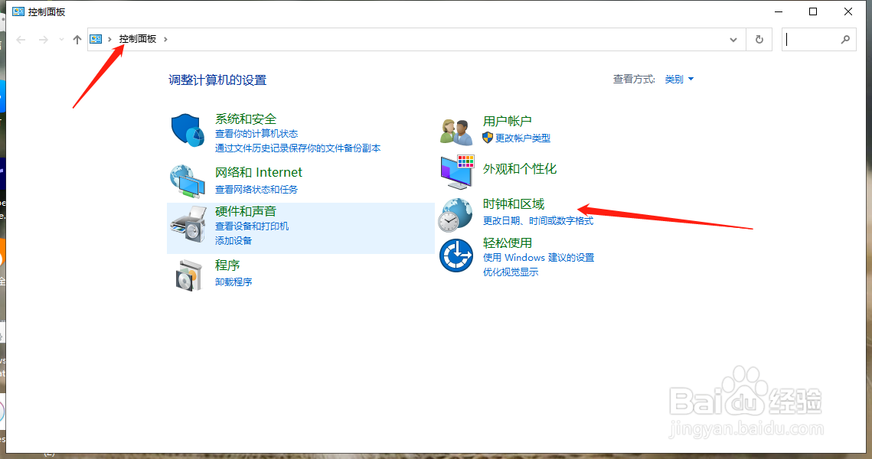Open the Clock and Region globe icon
This screenshot has width=872, height=459.
tap(456, 215)
